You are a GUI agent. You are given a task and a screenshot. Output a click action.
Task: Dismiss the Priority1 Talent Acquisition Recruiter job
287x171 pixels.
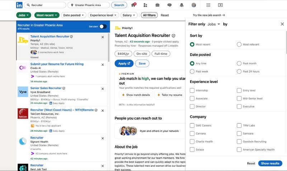103,37
